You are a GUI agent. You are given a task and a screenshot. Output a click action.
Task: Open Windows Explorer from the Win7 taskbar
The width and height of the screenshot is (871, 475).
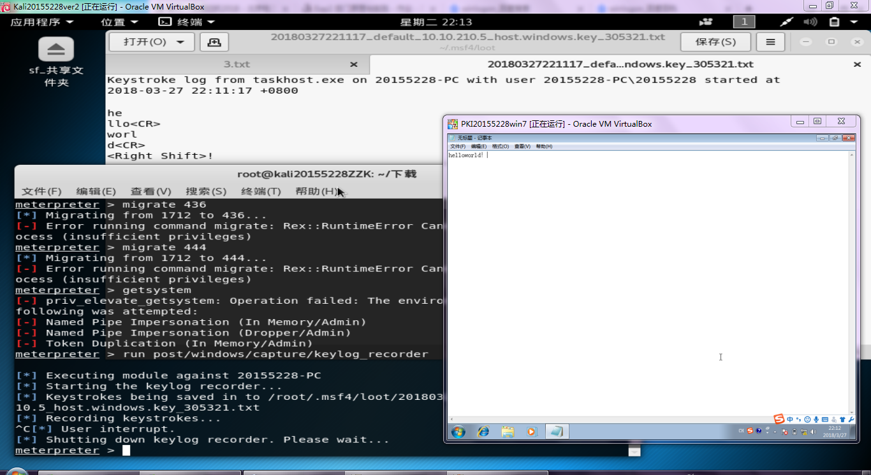[x=508, y=432]
